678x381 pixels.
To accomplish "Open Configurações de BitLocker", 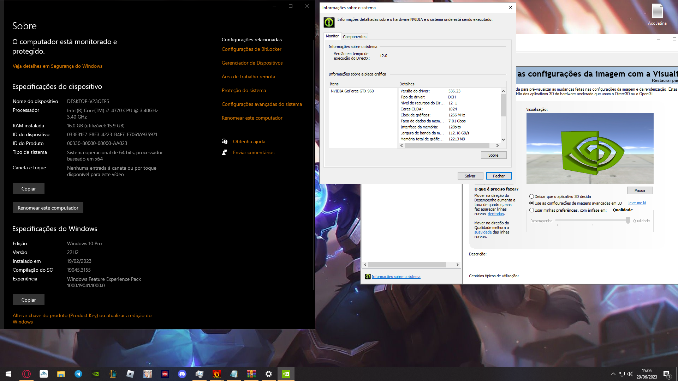I will click(251, 49).
